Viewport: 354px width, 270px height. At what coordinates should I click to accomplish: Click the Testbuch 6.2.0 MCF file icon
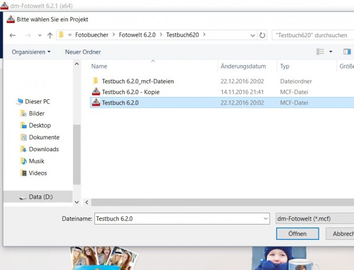click(x=96, y=103)
